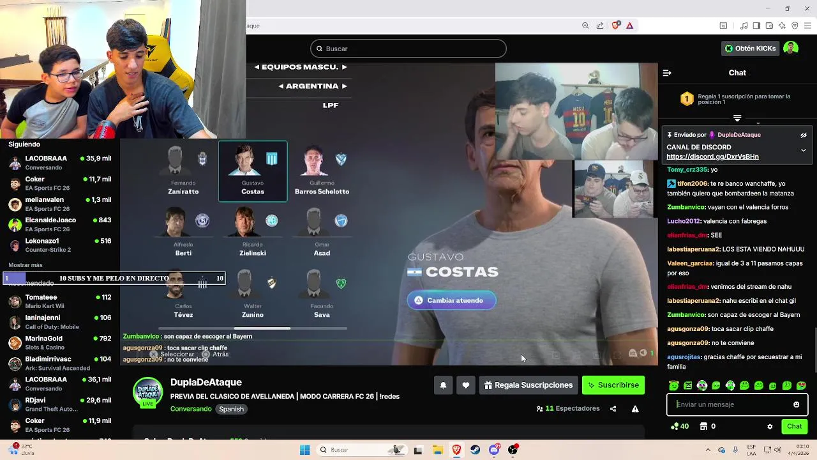
Task: Click the green Suscribirse button
Action: click(613, 385)
